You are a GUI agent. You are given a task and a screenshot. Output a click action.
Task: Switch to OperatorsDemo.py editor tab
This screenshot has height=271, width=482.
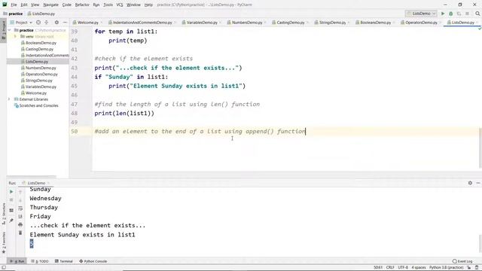coord(421,23)
